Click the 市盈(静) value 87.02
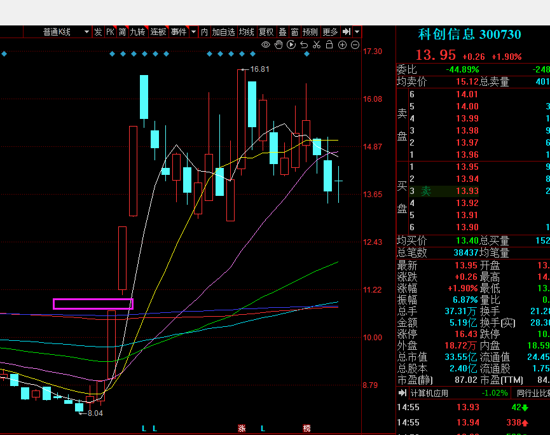 [x=466, y=380]
